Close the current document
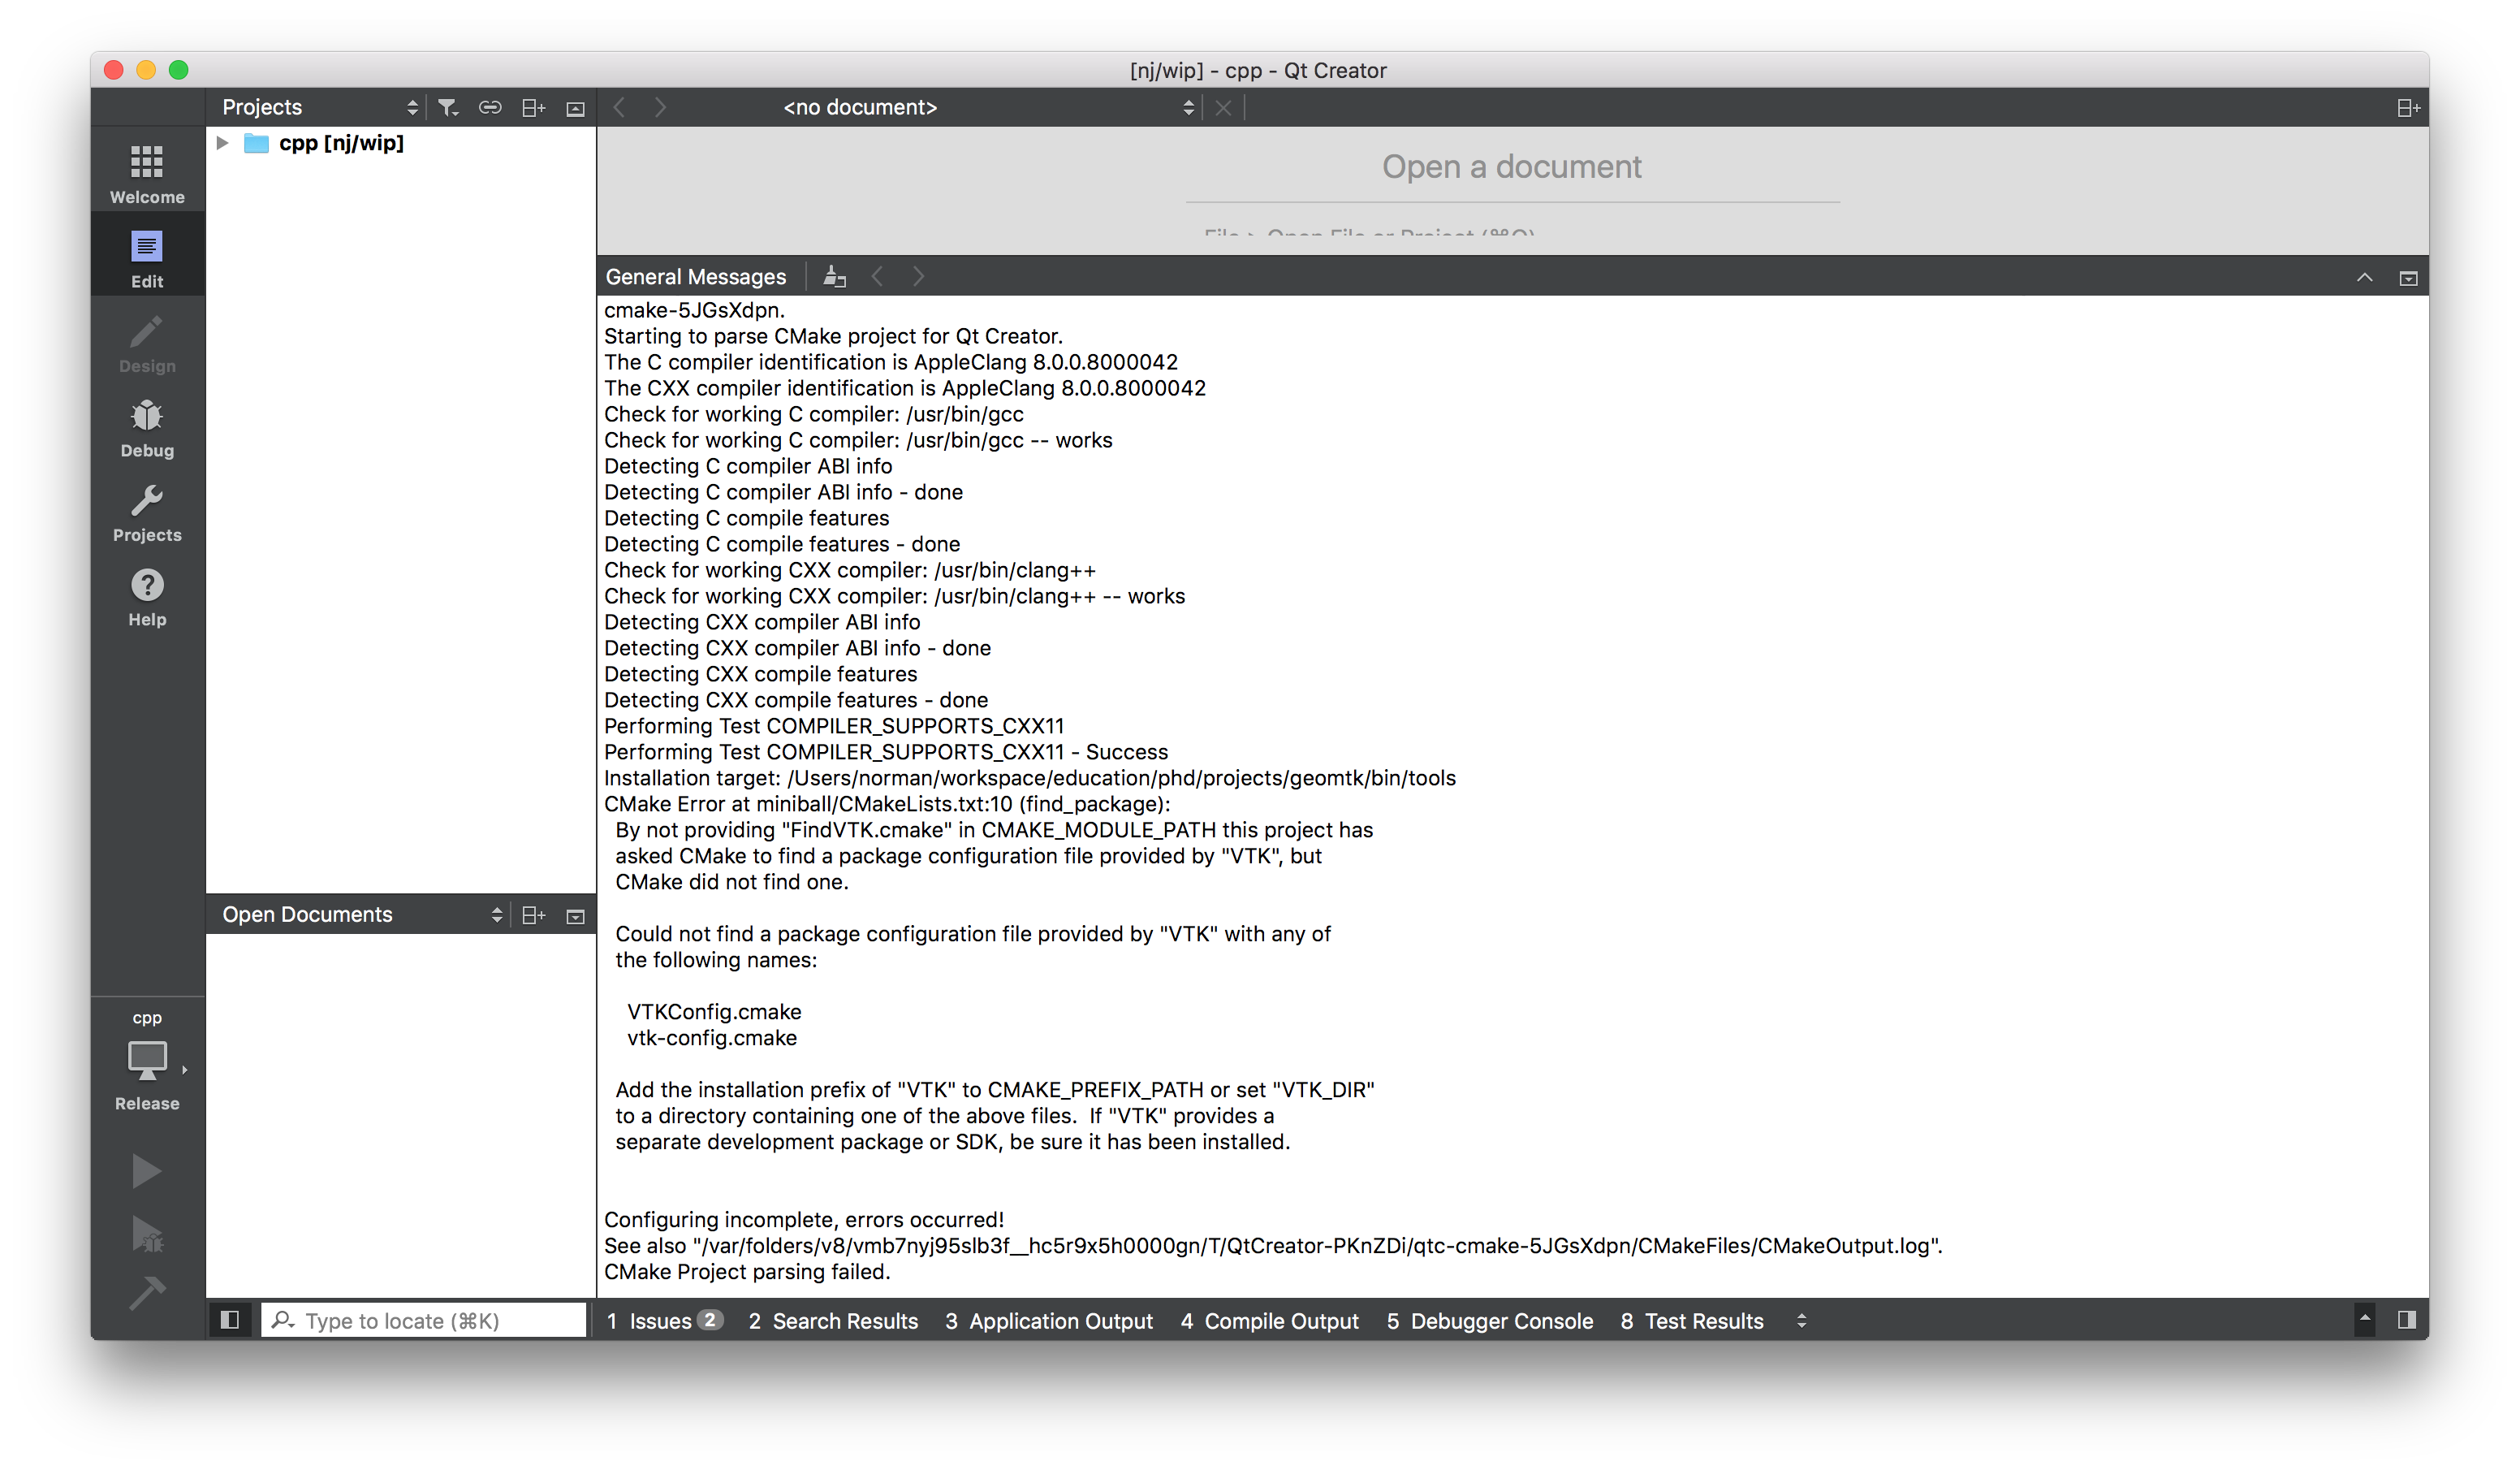The height and width of the screenshot is (1470, 2520). pos(1223,107)
